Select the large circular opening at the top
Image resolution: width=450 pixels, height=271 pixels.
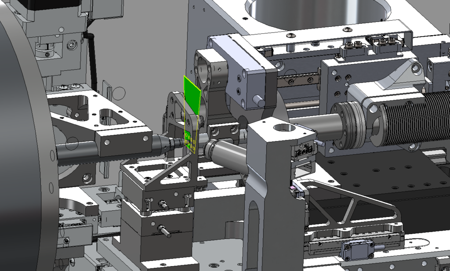point(317,14)
